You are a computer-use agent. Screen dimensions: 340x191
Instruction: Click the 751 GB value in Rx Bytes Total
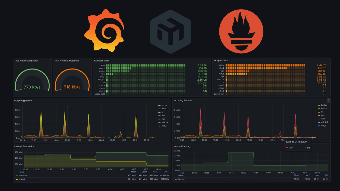click(202, 68)
